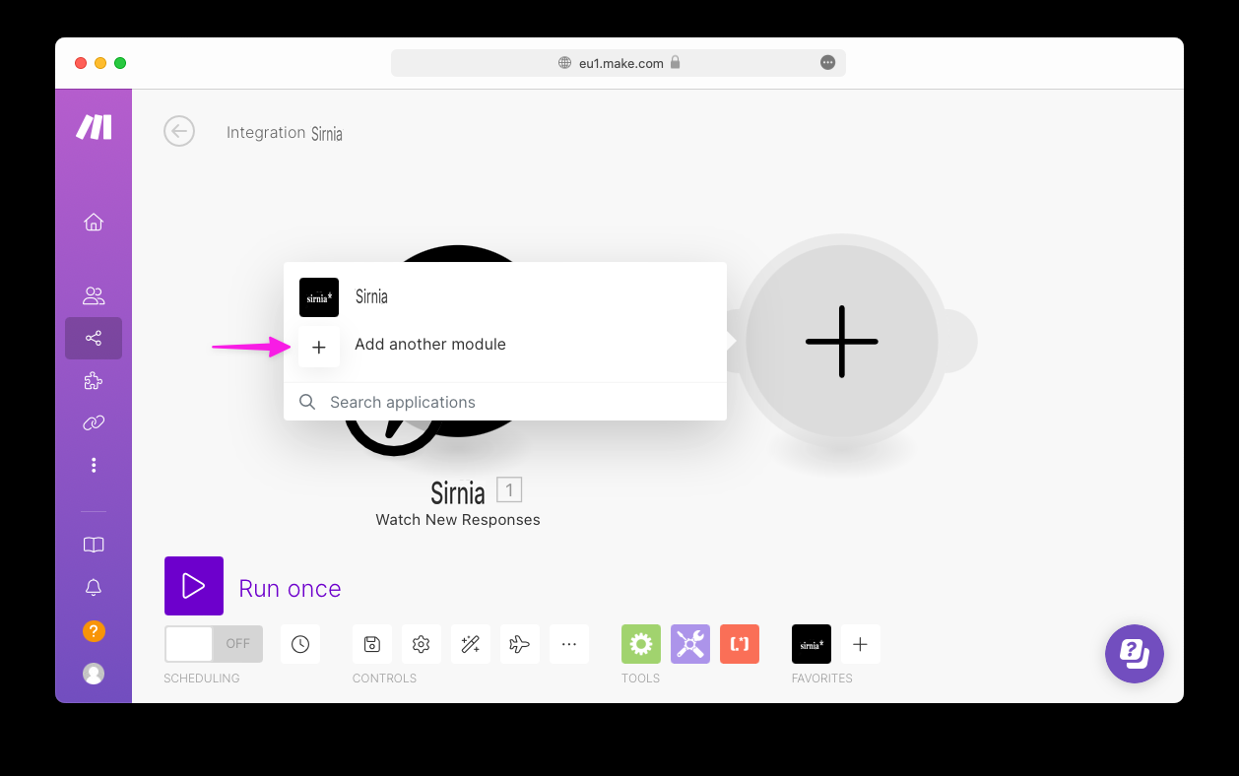Click the Auto-align magic wand icon
1239x776 pixels.
(471, 644)
